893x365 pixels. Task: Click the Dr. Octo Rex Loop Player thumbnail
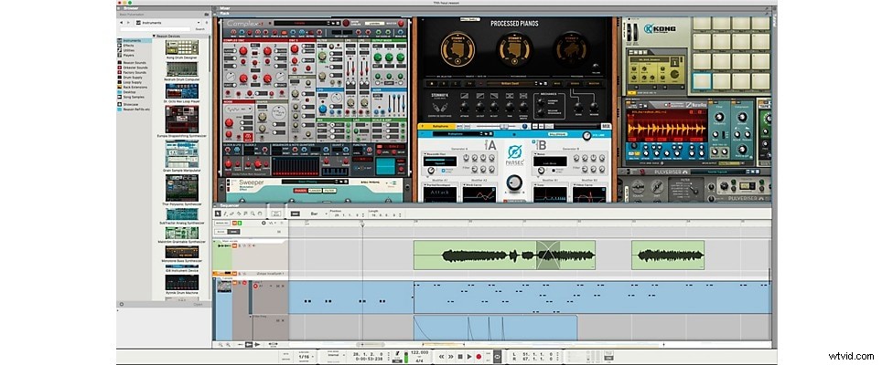coord(182,91)
